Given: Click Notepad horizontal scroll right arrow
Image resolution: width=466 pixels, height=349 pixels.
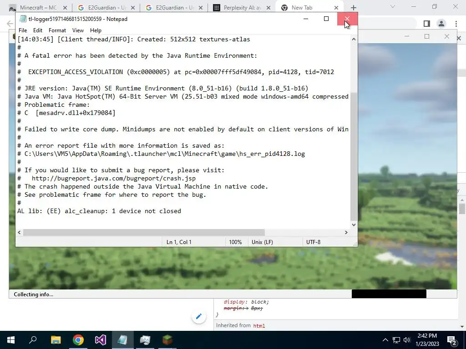Looking at the screenshot, I should [346, 232].
